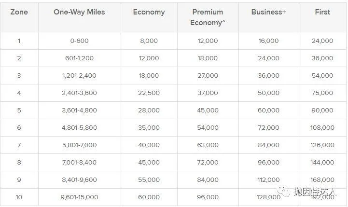This screenshot has height=207, width=348.
Task: Select the One-Way Miles column header
Action: tap(79, 12)
